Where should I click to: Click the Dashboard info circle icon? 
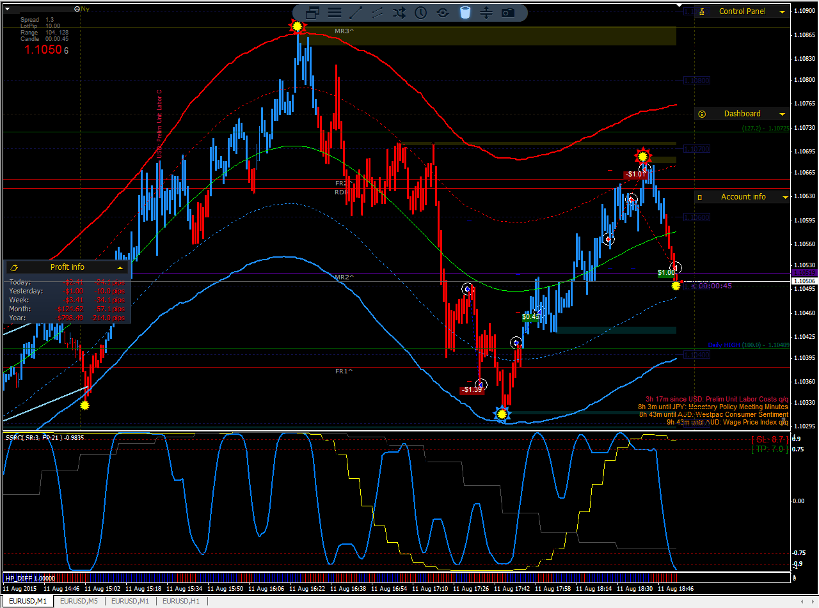click(702, 114)
